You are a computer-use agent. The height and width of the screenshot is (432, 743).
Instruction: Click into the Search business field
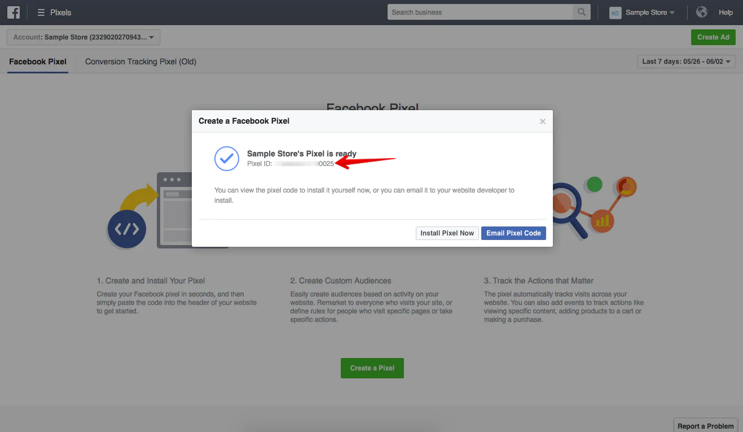coord(480,12)
